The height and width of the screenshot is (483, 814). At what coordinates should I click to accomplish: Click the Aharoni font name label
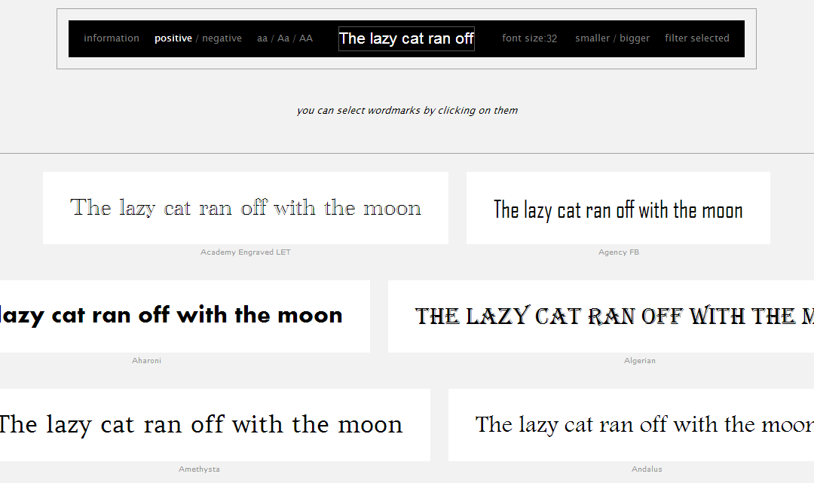point(146,361)
